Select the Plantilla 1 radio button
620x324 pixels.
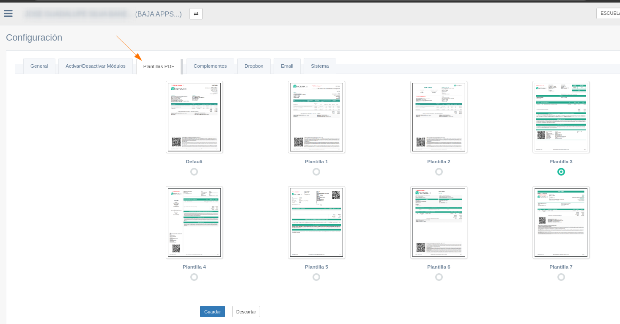[316, 172]
